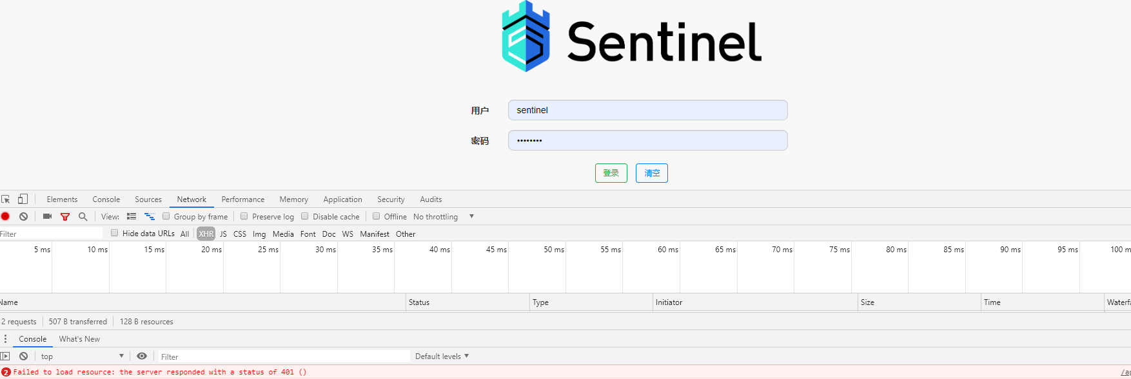Sort by the Size column header
The height and width of the screenshot is (379, 1131).
[x=920, y=302]
